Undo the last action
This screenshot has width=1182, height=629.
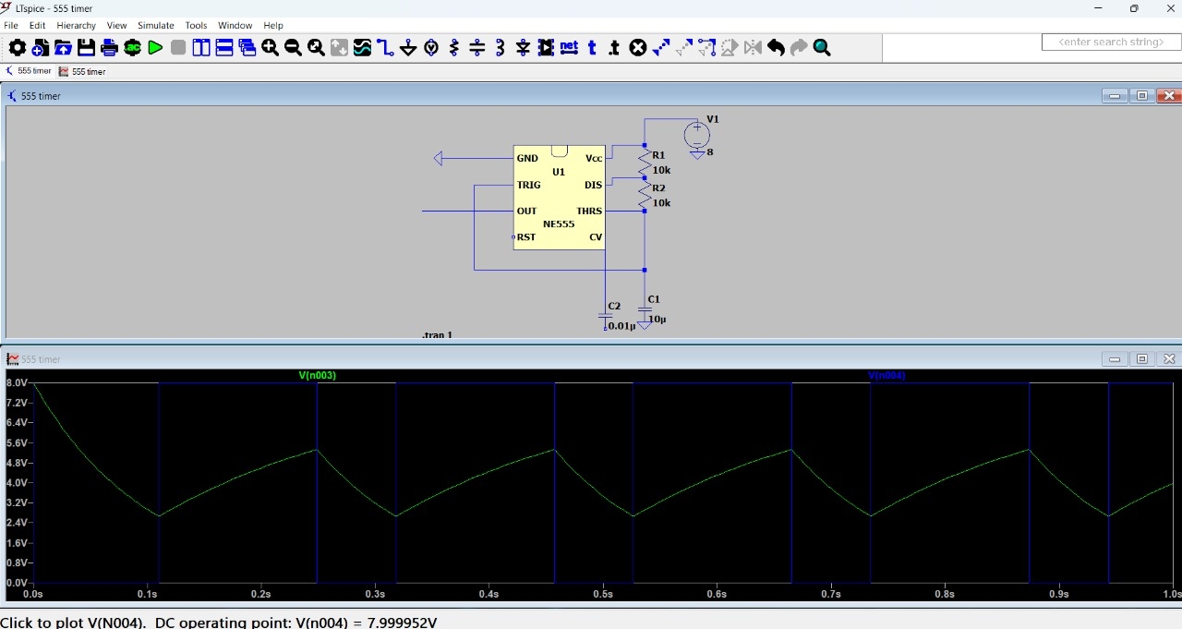776,48
